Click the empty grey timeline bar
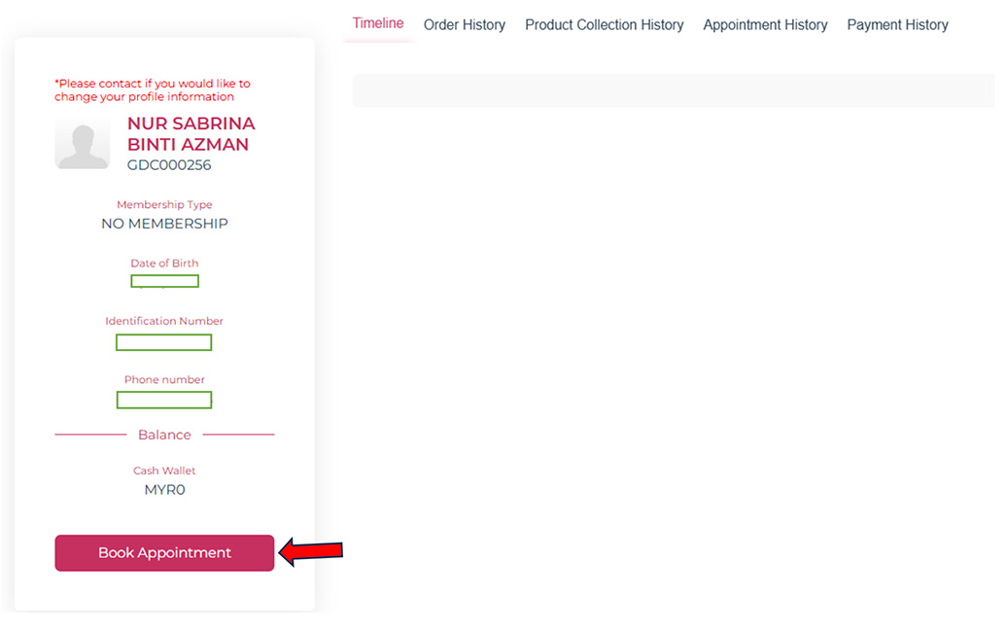 click(673, 90)
